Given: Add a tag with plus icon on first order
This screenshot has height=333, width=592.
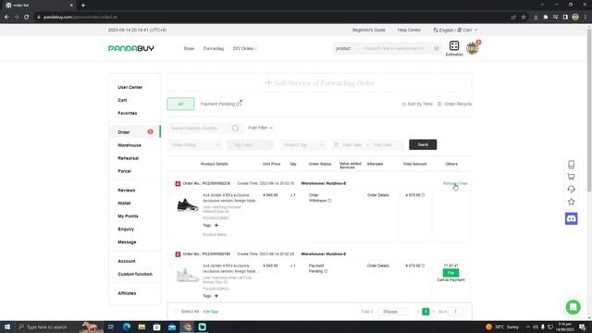Looking at the screenshot, I should [216, 226].
